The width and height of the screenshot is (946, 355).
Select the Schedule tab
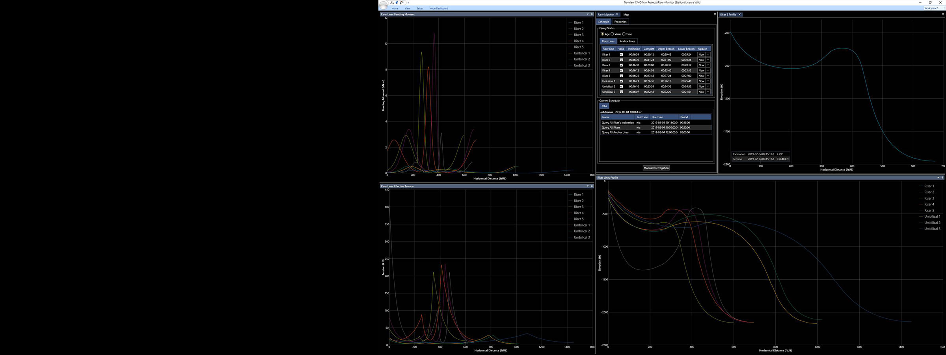coord(603,22)
